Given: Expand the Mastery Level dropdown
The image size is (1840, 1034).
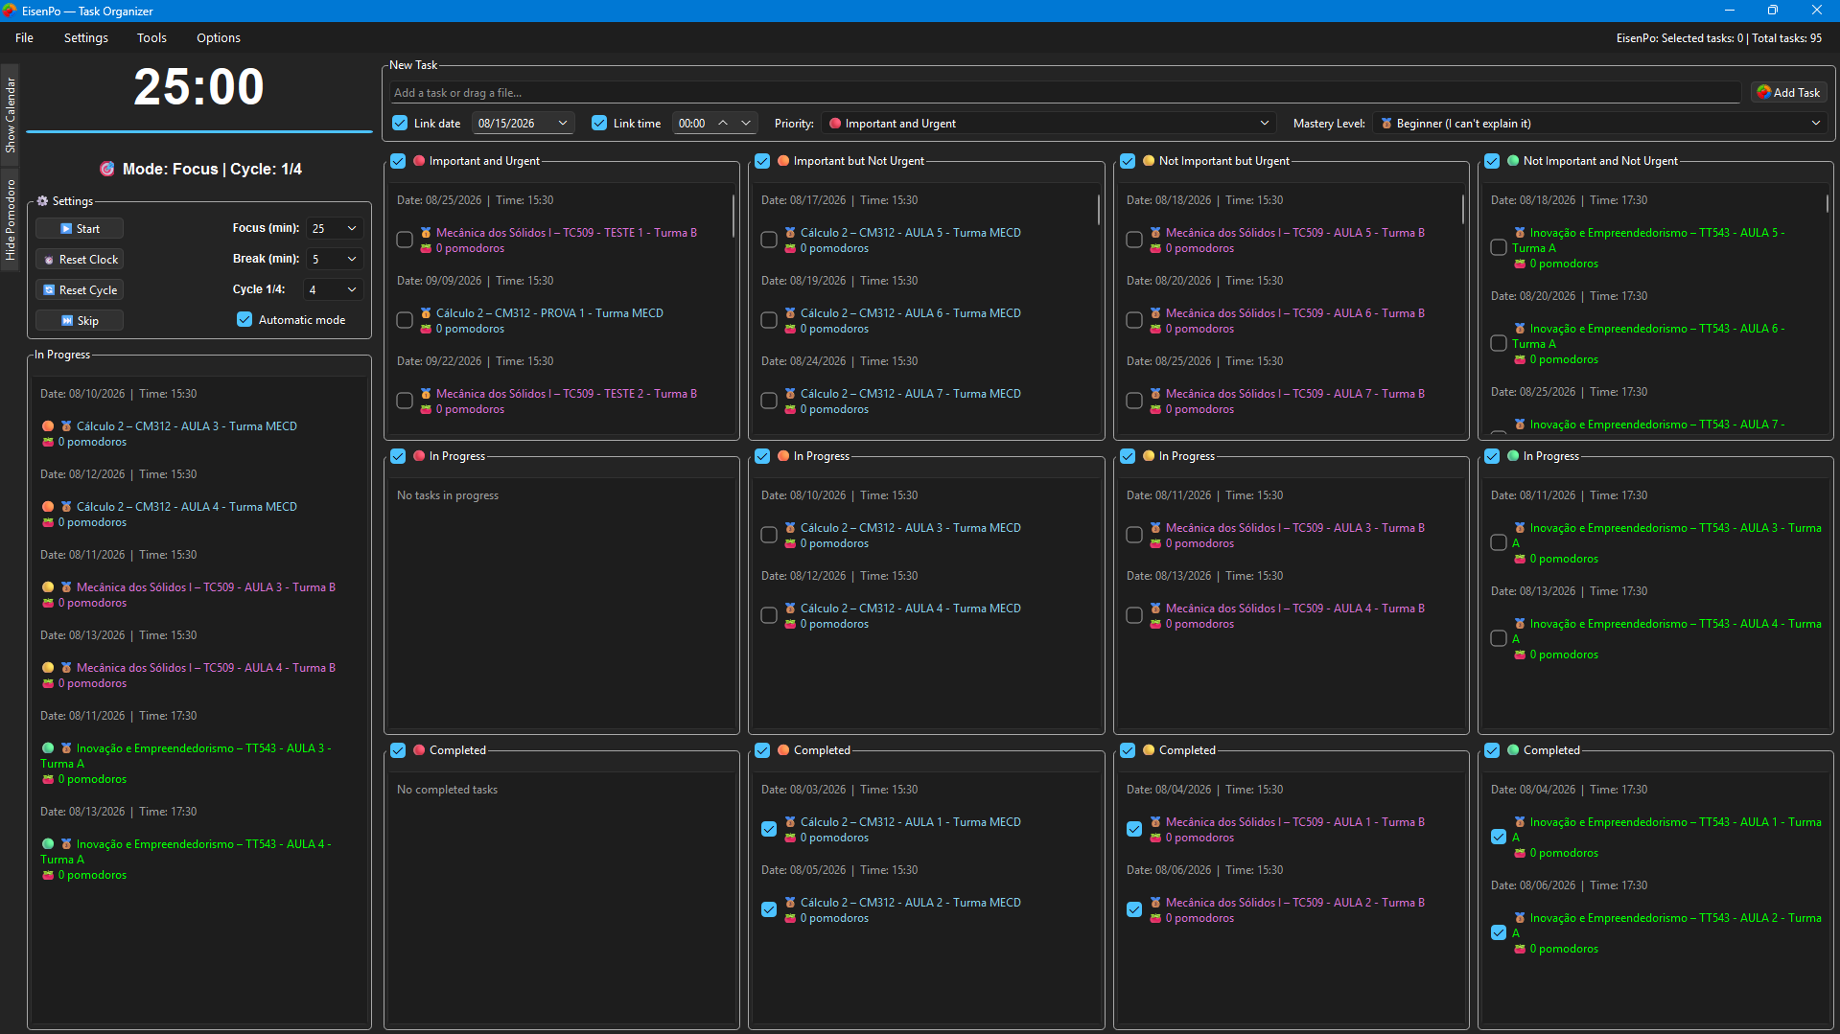Looking at the screenshot, I should [1599, 124].
